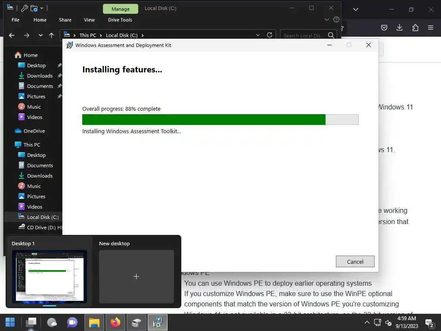441x331 pixels.
Task: Open File Explorer help icon
Action: (x=336, y=19)
